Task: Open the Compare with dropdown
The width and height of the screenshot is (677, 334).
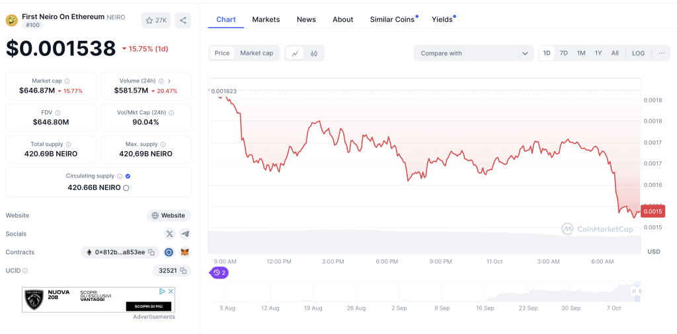Action: 473,53
